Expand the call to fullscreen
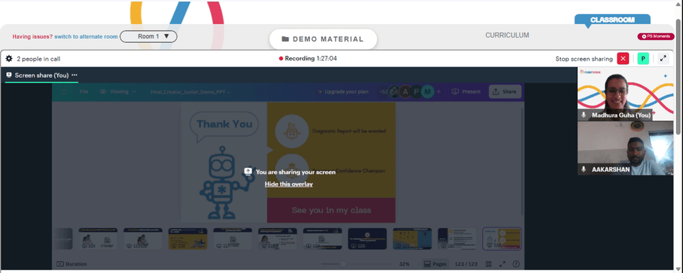This screenshot has height=273, width=683. tap(663, 58)
